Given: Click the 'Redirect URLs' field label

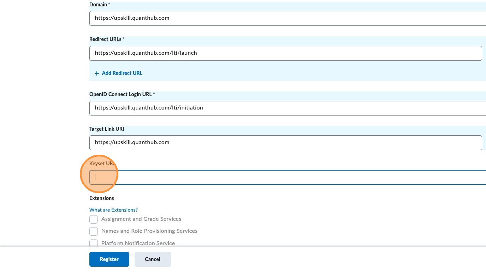Looking at the screenshot, I should [x=105, y=39].
